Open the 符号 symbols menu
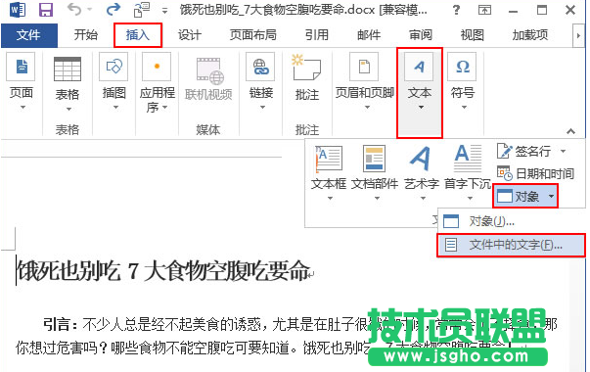 463,81
